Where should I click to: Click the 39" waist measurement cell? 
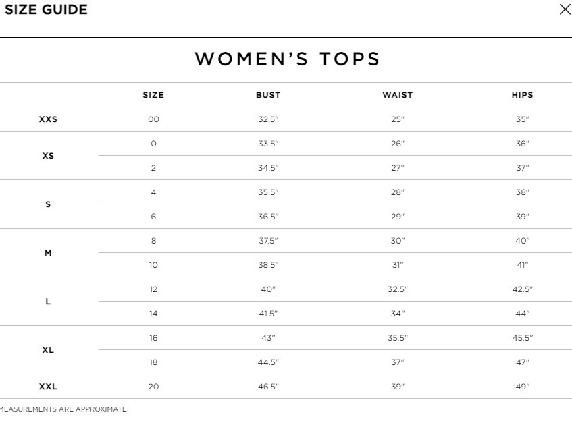coord(397,387)
